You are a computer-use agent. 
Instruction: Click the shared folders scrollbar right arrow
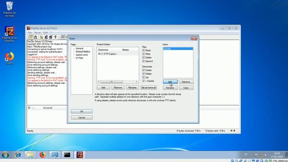coord(137,81)
